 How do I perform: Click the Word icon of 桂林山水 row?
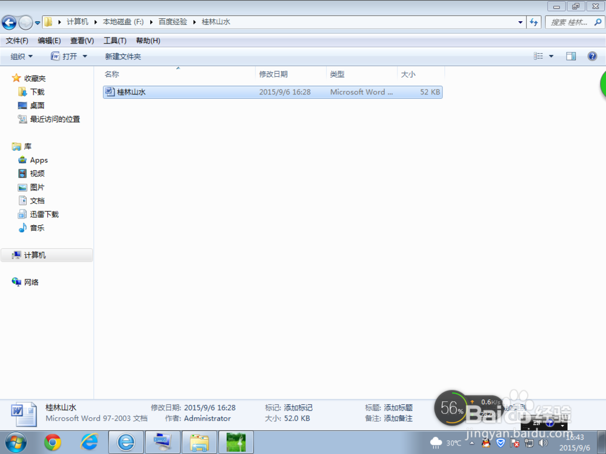110,91
